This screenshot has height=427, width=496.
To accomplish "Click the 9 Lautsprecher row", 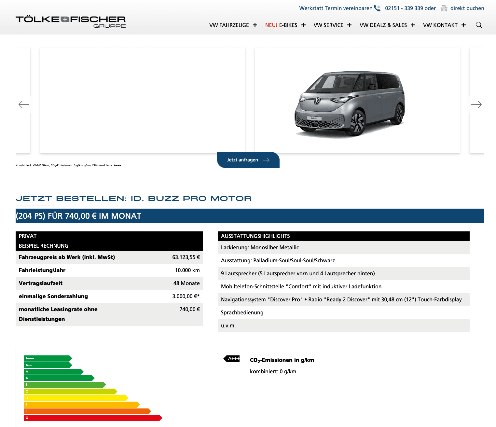I will tap(344, 274).
